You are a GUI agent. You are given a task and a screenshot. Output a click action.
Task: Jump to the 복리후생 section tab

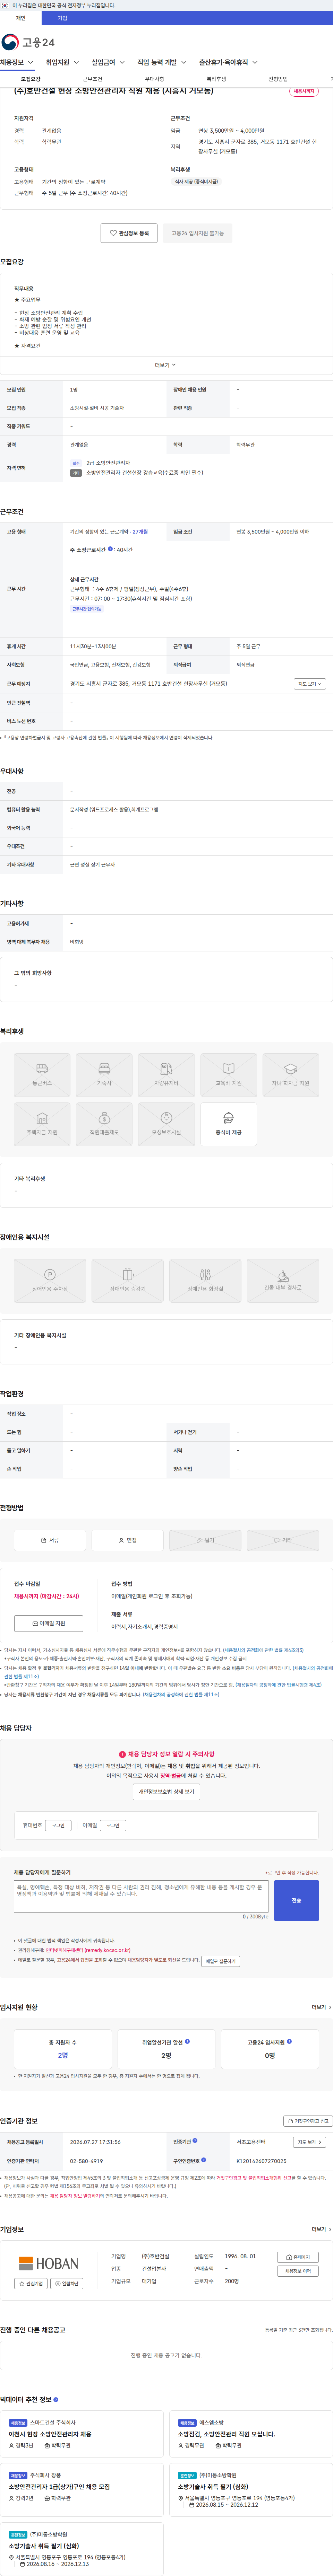216,79
